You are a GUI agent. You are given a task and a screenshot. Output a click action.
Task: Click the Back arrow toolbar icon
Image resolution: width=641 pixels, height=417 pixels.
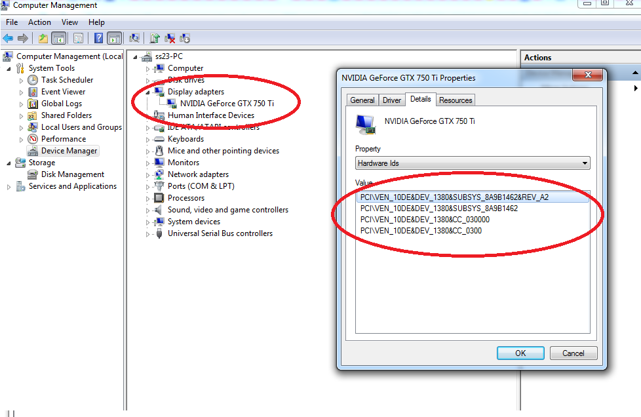(8, 39)
